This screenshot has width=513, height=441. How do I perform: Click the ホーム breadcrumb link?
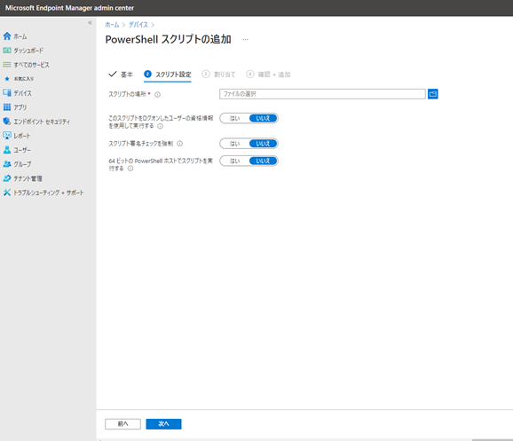[x=112, y=25]
